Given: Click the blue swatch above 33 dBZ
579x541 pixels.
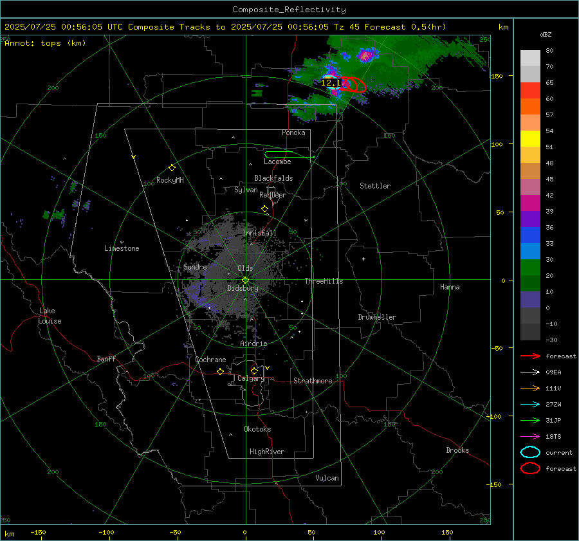Looking at the screenshot, I should click(x=530, y=235).
